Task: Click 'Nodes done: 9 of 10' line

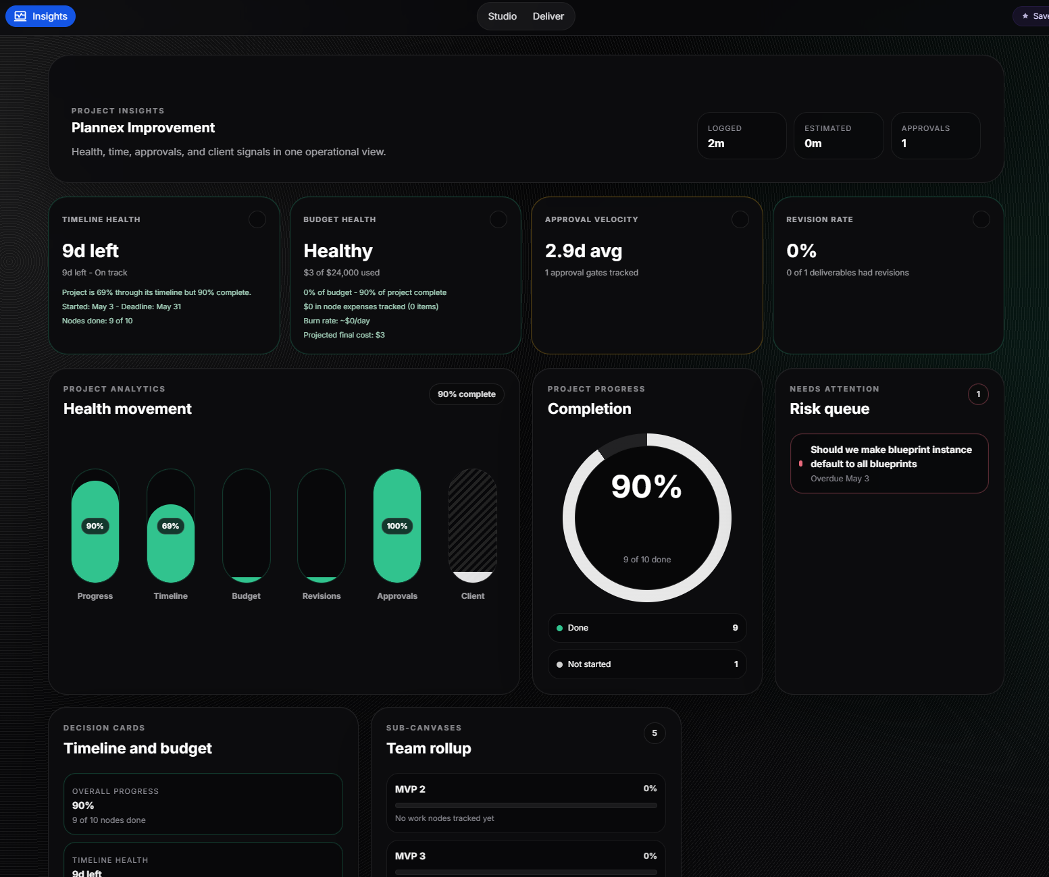Action: (x=97, y=321)
